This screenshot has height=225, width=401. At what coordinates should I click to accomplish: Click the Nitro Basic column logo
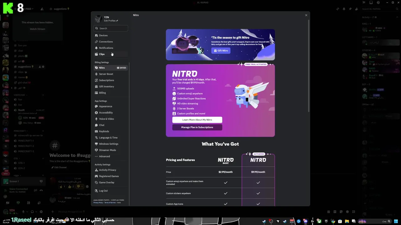click(x=226, y=160)
